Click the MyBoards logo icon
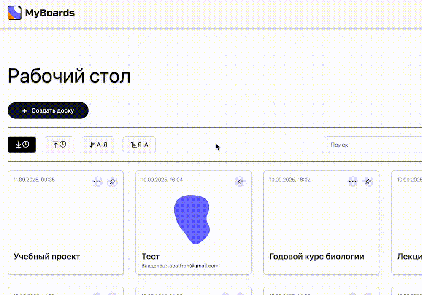 14,13
